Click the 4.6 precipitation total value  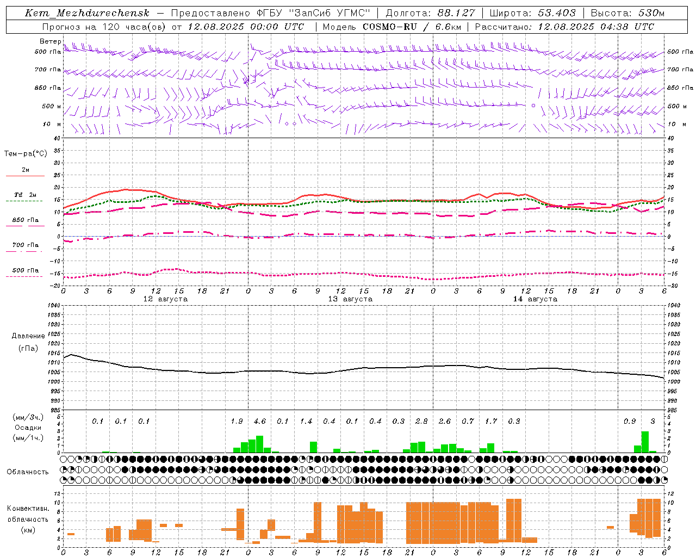[260, 421]
